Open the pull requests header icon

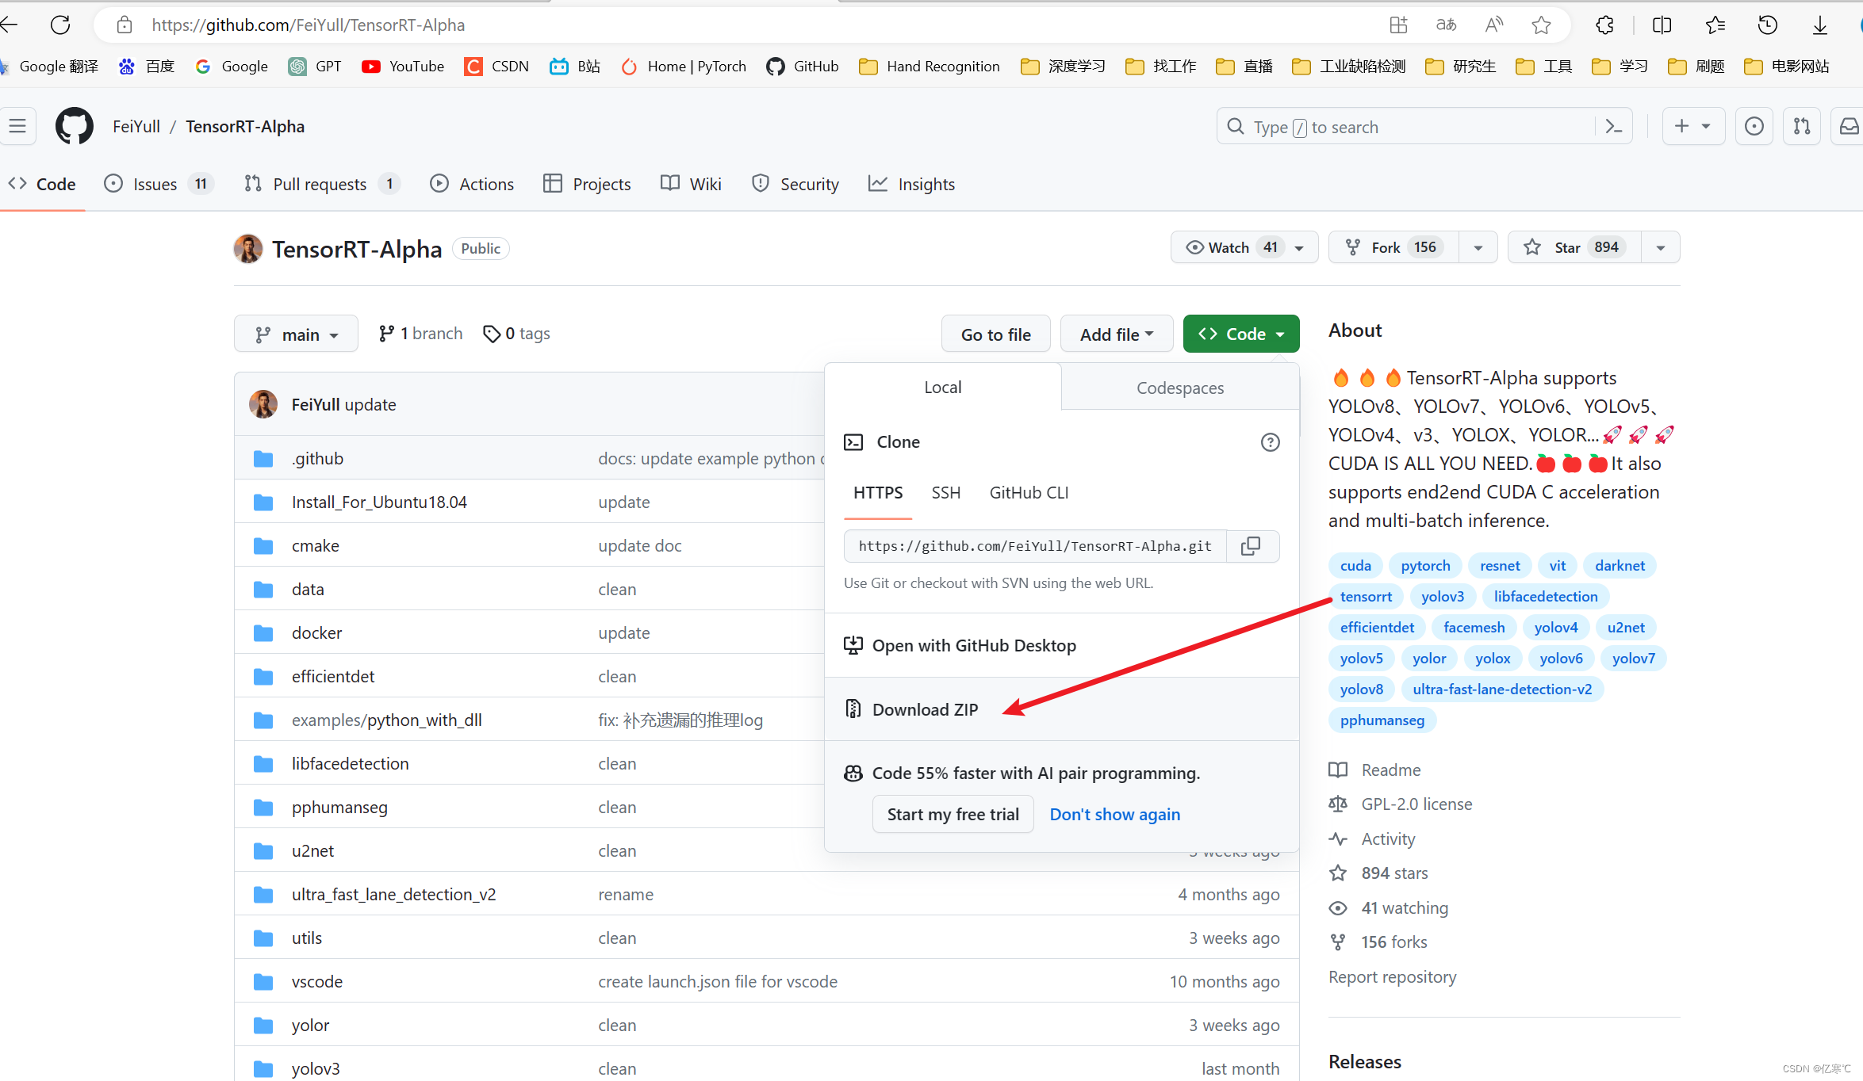[1801, 127]
